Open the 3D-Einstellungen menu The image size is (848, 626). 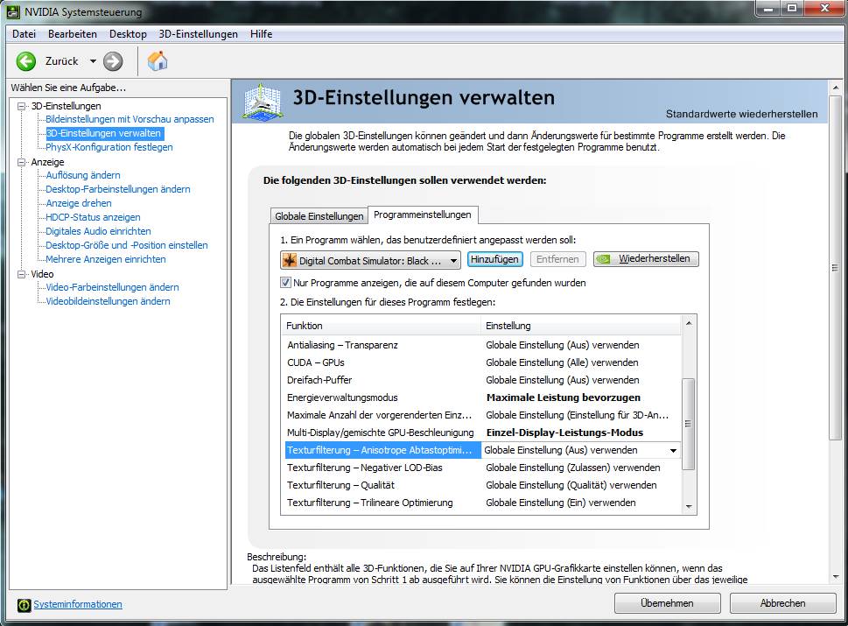click(x=198, y=34)
